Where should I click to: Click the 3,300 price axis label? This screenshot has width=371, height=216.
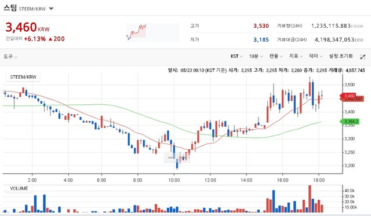(350, 139)
